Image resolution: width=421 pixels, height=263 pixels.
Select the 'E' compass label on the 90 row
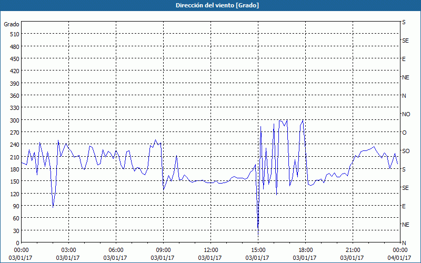404,206
